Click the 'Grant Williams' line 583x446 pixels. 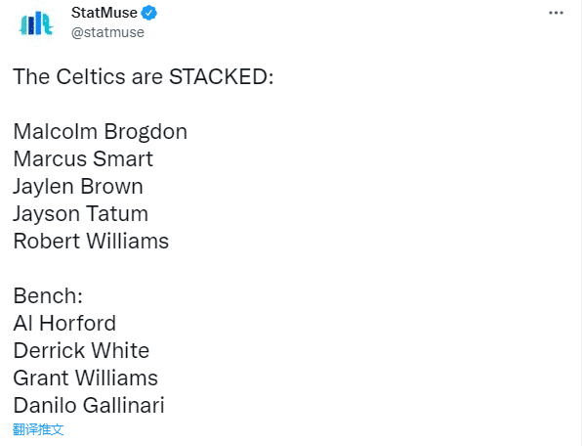(x=86, y=378)
